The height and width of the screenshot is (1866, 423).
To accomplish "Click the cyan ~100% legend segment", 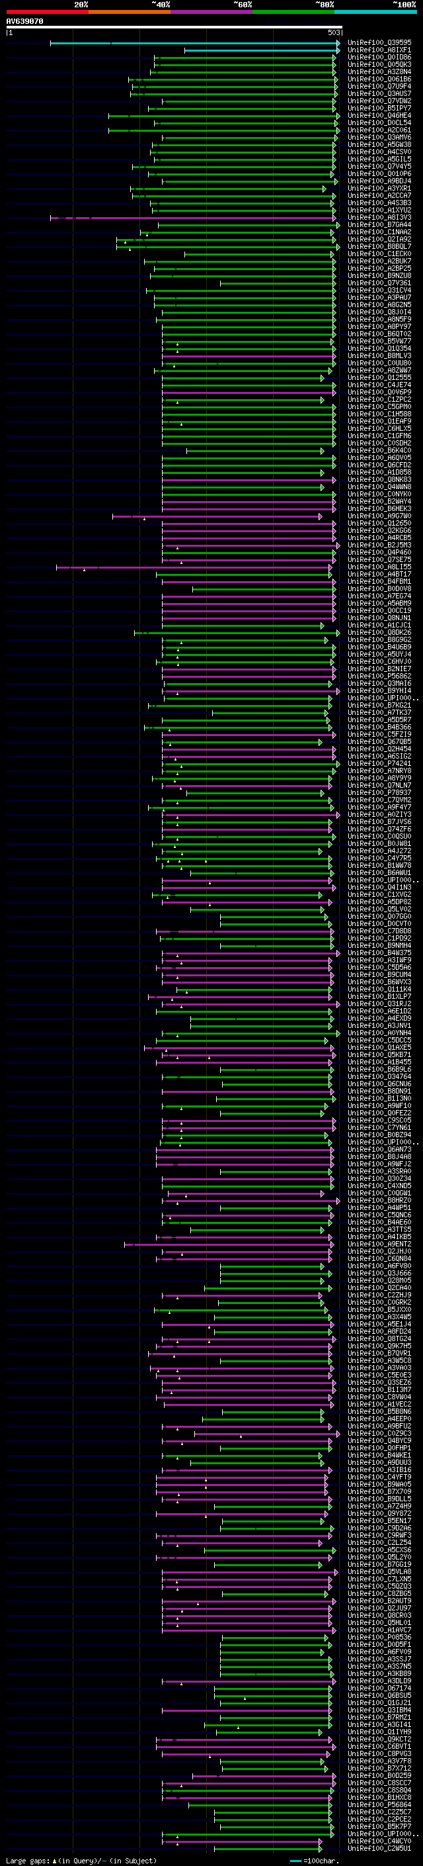I will click(375, 12).
